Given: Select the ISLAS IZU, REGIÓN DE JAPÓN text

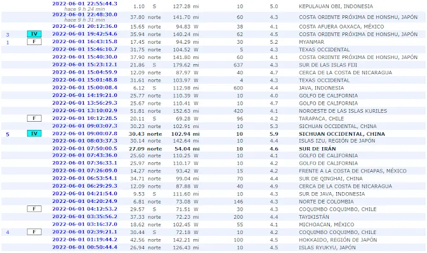Looking at the screenshot, I should point(337,141).
